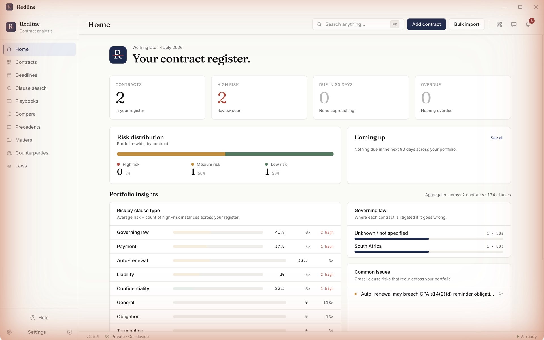Viewport: 544px width, 340px height.
Task: Open Playbooks in sidebar
Action: [39, 101]
